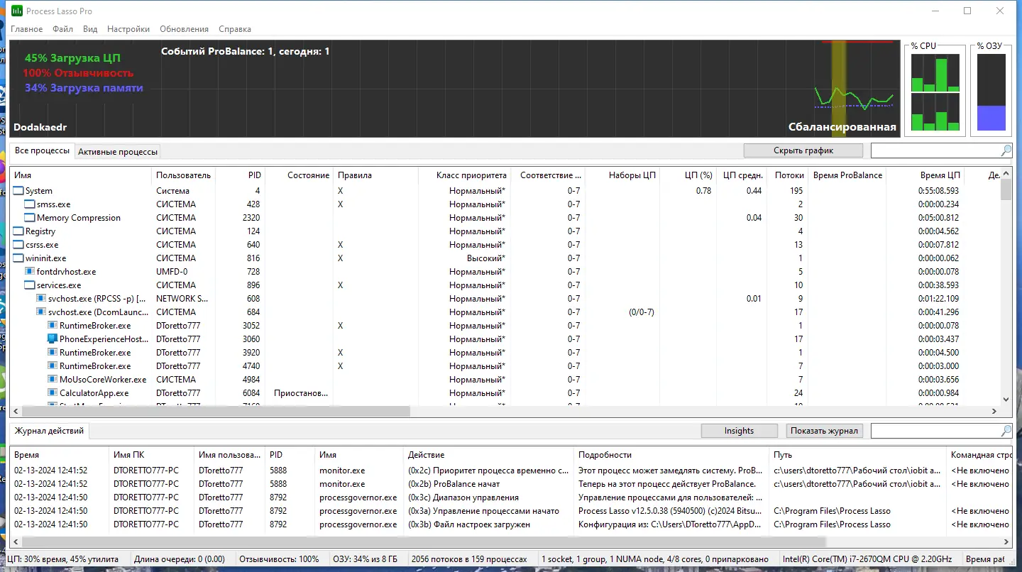
Task: Select the Журнал действий tab
Action: click(x=50, y=431)
